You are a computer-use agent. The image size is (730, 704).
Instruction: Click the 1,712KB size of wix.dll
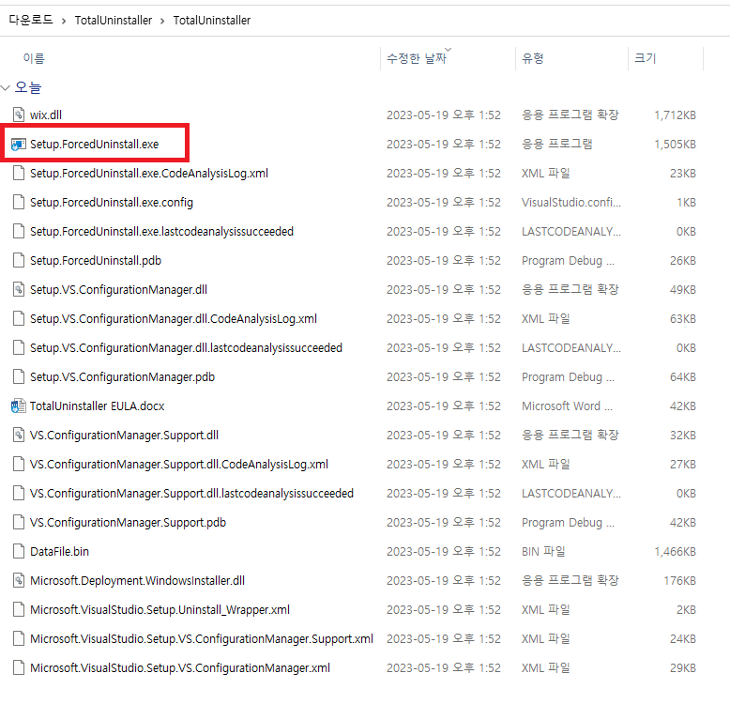point(675,115)
